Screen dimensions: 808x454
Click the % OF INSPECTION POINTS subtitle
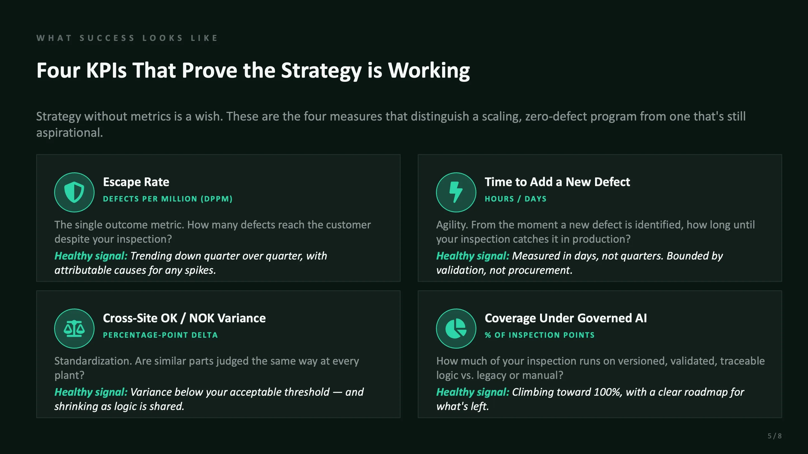540,335
